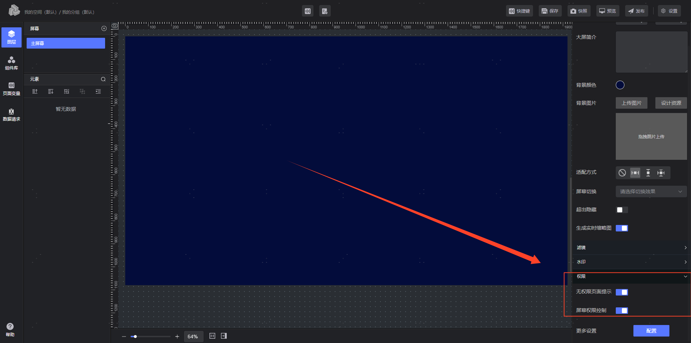Image resolution: width=691 pixels, height=343 pixels.
Task: Toggle canvas eye visibility icon at ruler corner
Action: (x=115, y=26)
